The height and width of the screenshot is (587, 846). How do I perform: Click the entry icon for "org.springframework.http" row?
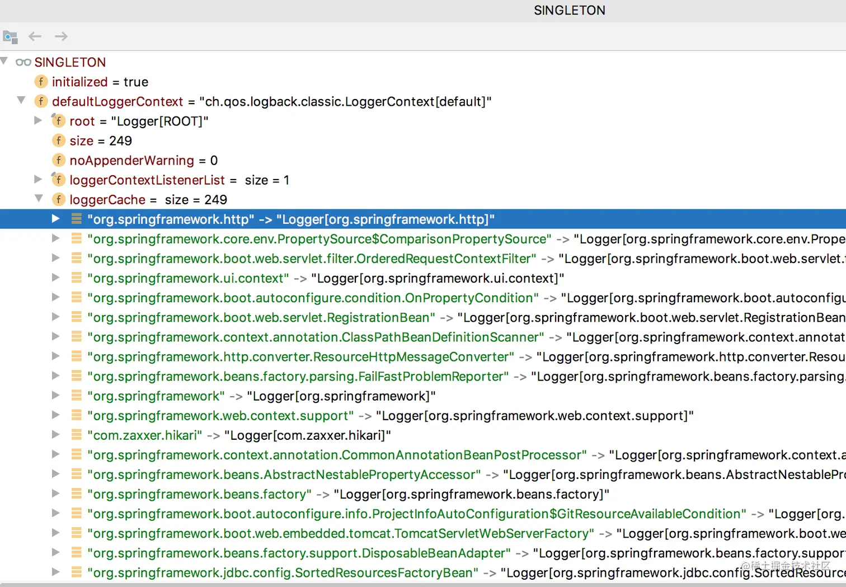pyautogui.click(x=77, y=219)
